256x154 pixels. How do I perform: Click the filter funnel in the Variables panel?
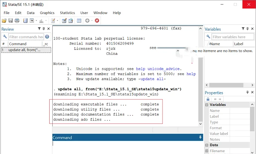pos(243,29)
